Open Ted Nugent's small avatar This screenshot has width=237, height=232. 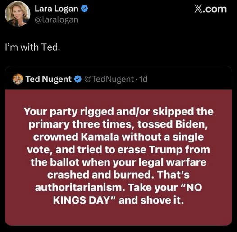[x=18, y=79]
